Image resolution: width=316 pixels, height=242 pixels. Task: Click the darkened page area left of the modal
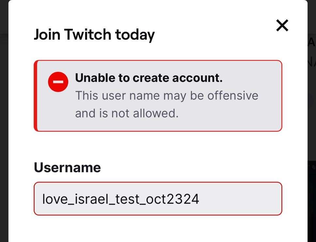pyautogui.click(x=5, y=121)
